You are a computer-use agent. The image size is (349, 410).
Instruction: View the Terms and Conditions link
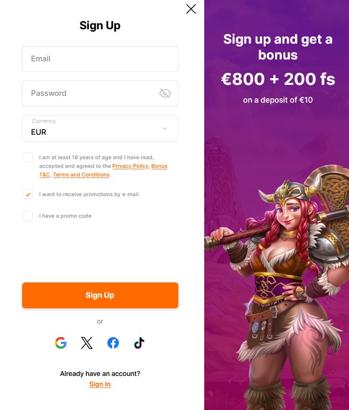click(x=81, y=175)
